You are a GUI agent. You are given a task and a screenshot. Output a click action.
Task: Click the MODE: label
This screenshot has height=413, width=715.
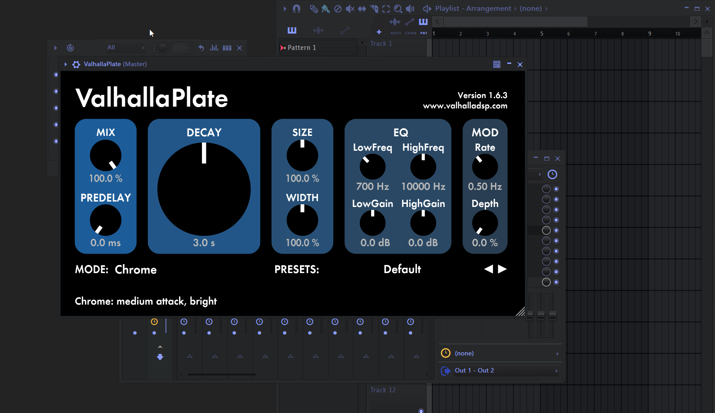[92, 269]
